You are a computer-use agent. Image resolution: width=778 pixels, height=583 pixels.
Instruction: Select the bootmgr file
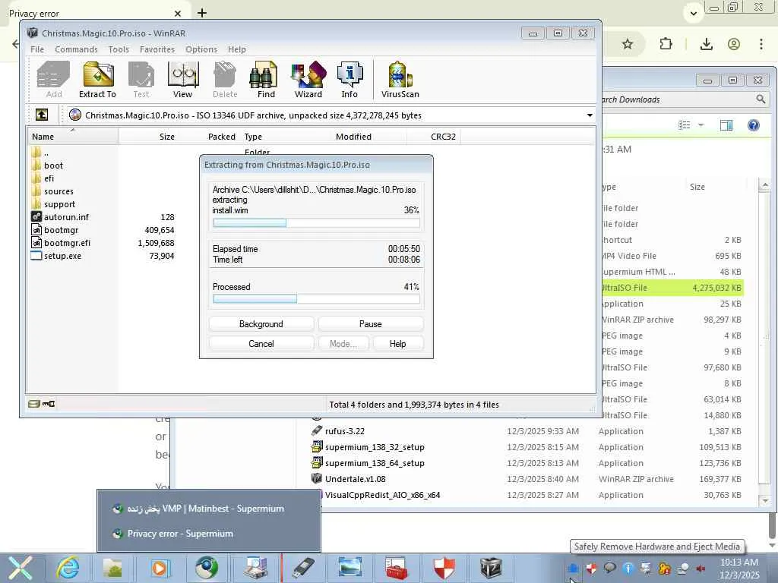(55, 230)
